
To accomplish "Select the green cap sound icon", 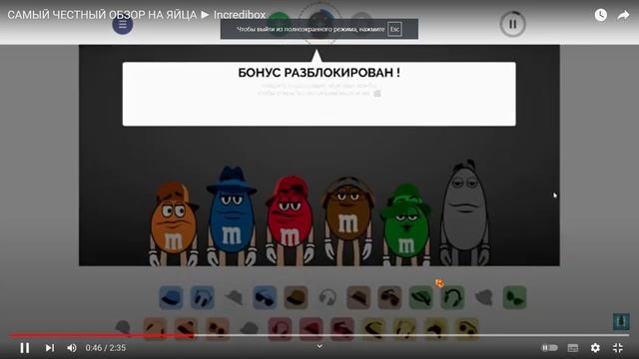I will pos(421,298).
